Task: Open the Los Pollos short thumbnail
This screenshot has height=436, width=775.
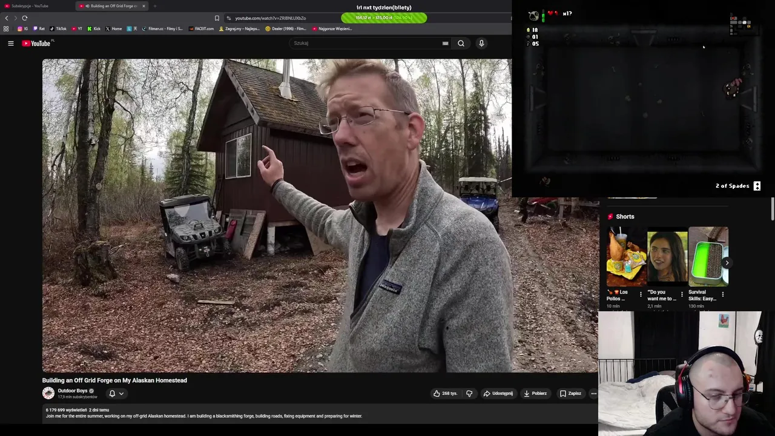Action: (627, 256)
